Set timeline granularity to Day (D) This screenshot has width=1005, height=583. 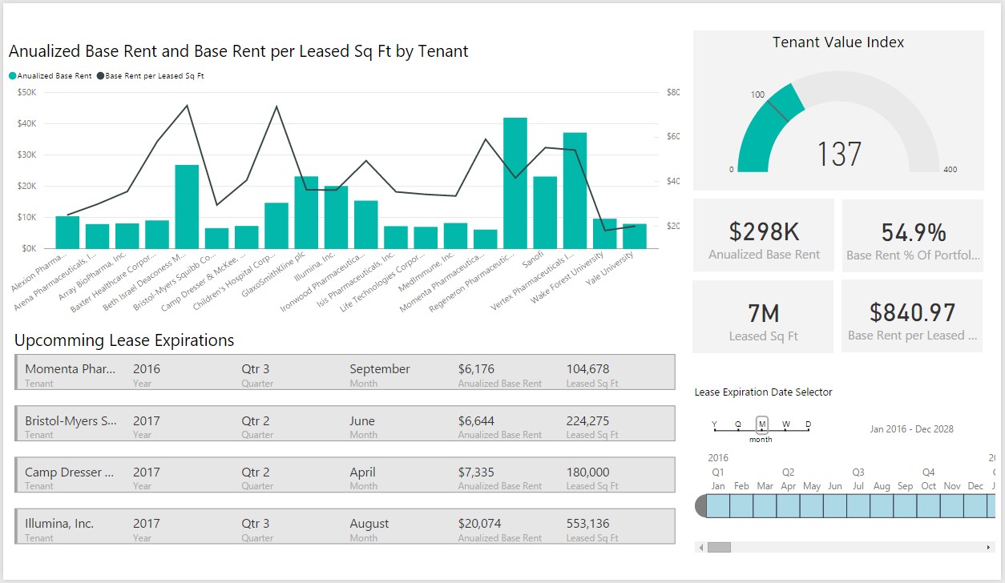pyautogui.click(x=808, y=424)
